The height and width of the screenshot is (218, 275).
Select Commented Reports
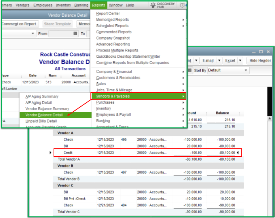pos(114,32)
